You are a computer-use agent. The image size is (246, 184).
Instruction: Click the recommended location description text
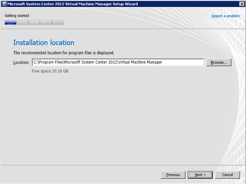coord(63,53)
